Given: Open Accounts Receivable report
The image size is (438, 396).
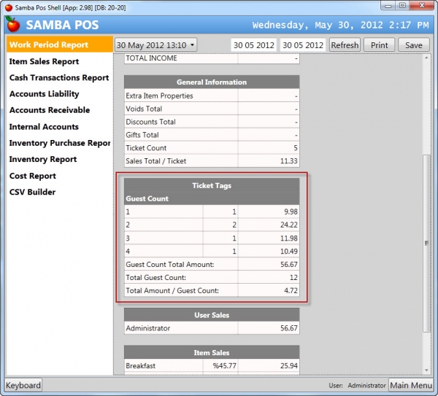Looking at the screenshot, I should (50, 110).
